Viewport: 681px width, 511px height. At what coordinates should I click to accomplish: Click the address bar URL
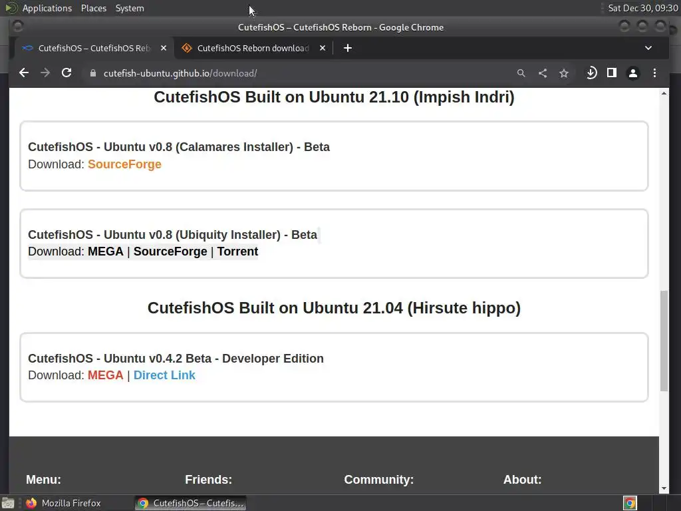pyautogui.click(x=180, y=73)
